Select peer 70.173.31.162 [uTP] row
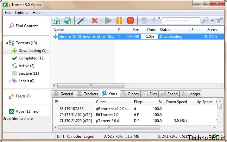Viewport: 227px width, 142px height. [x=135, y=115]
